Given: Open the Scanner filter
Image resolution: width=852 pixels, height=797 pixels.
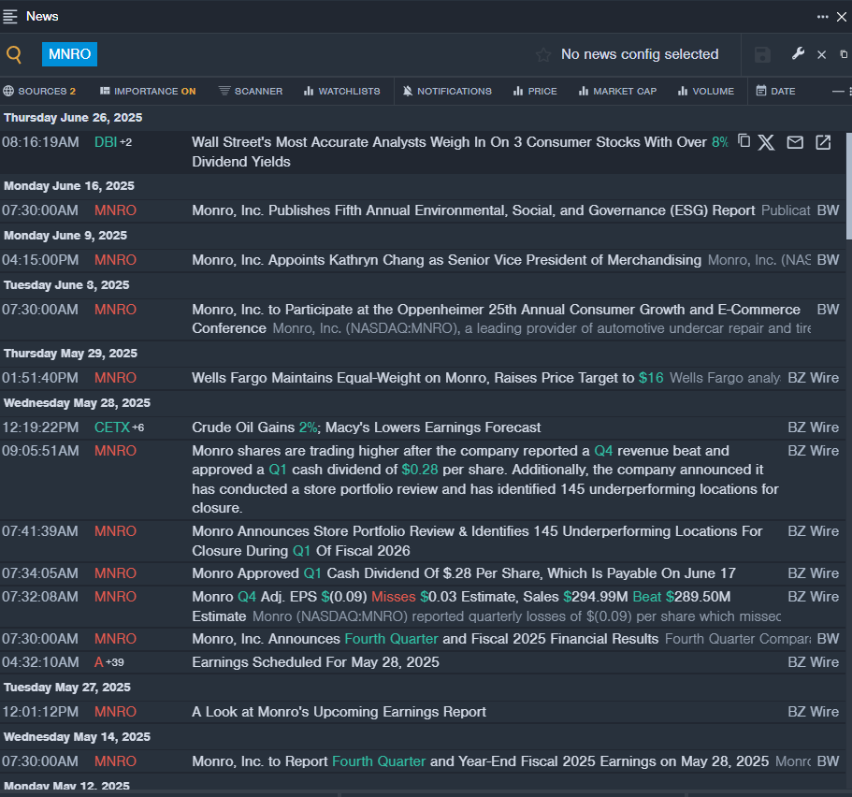Looking at the screenshot, I should pyautogui.click(x=251, y=92).
